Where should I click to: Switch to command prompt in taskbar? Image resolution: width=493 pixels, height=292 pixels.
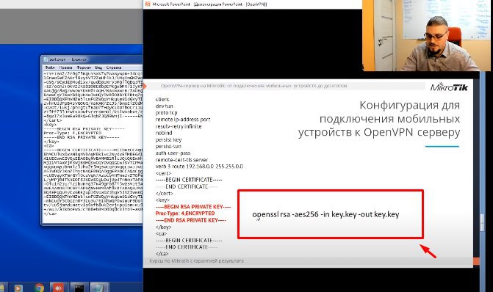[79, 288]
